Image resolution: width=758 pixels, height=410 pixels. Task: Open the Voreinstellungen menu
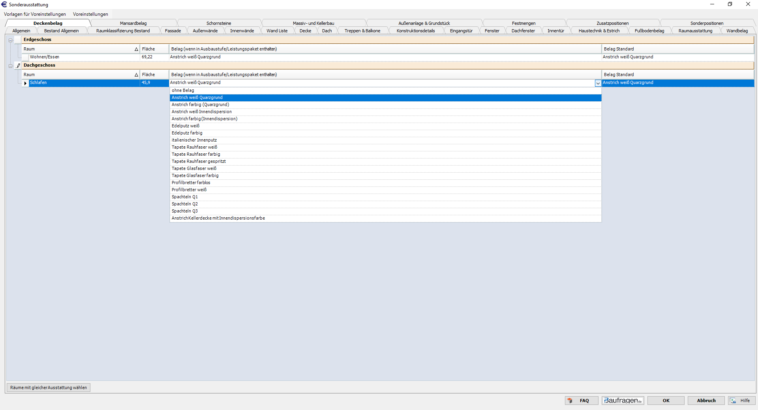click(x=90, y=14)
